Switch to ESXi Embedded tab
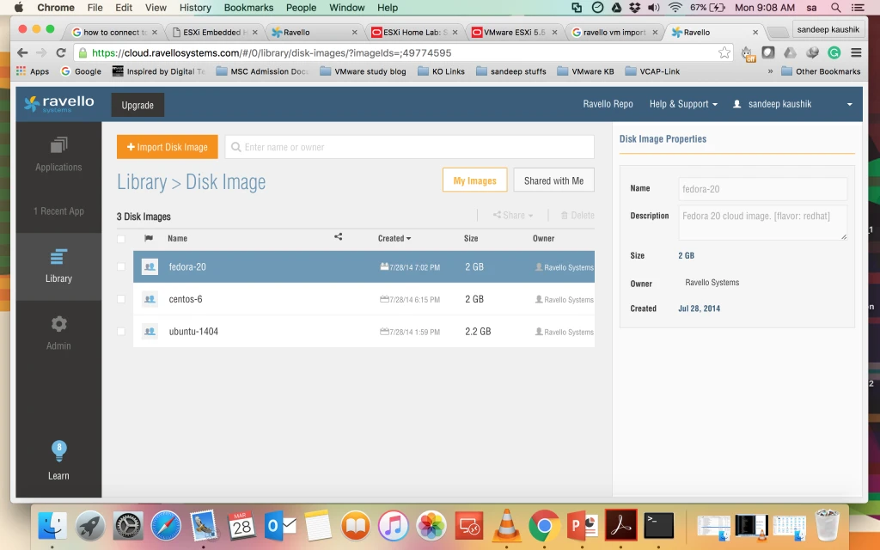This screenshot has width=880, height=550. 214,32
